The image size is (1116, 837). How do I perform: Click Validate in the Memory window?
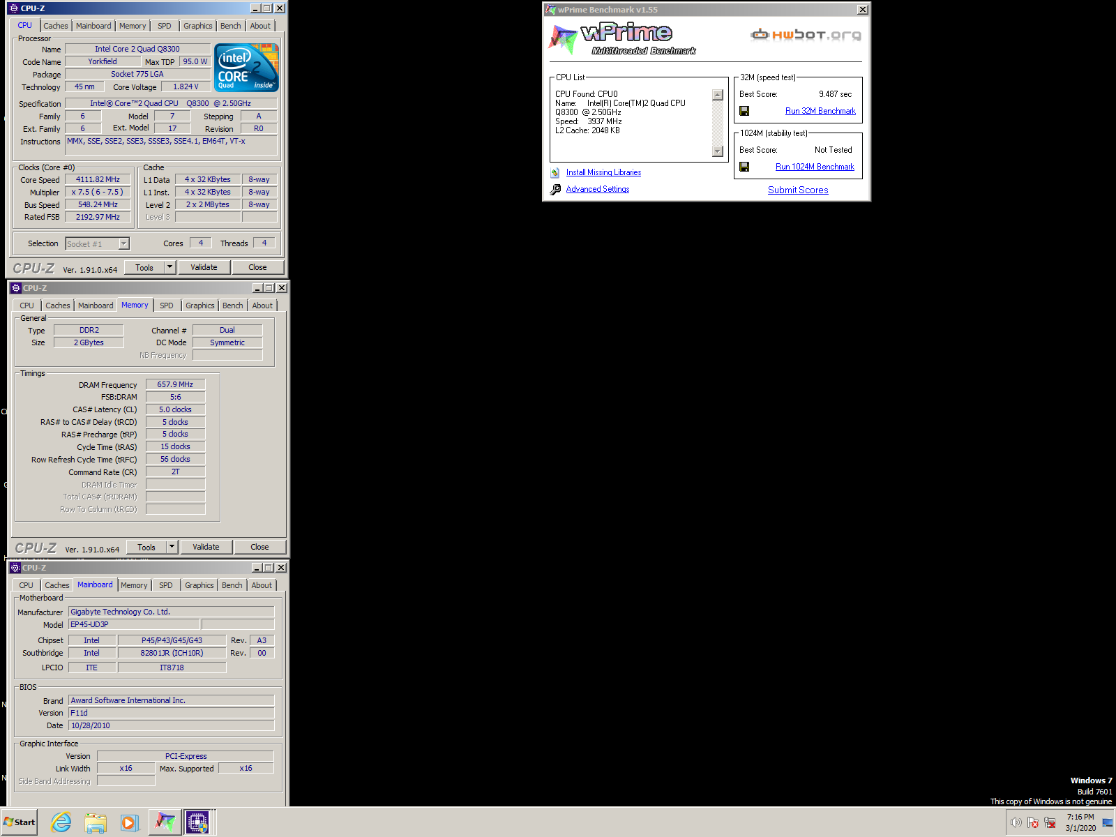tap(206, 547)
